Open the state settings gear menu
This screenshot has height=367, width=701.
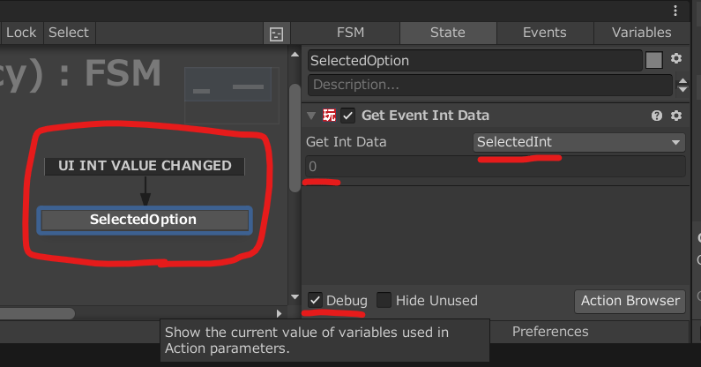(676, 59)
